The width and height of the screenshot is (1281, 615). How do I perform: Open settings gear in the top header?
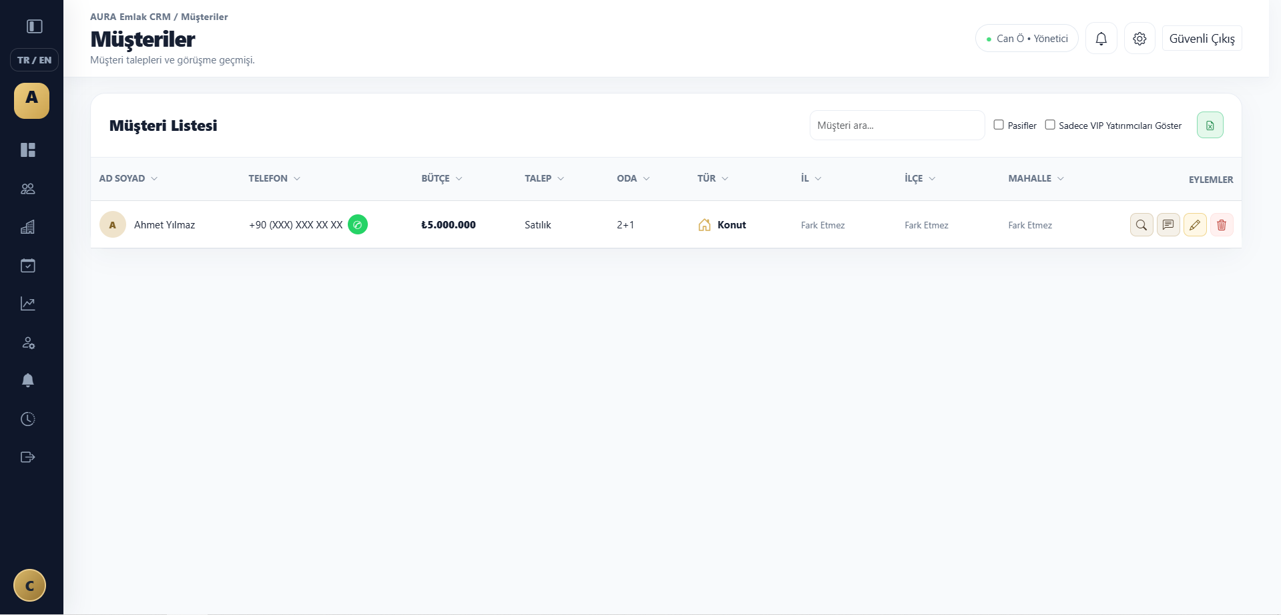tap(1139, 39)
